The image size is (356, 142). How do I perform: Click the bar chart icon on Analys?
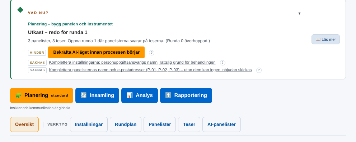[x=130, y=95]
